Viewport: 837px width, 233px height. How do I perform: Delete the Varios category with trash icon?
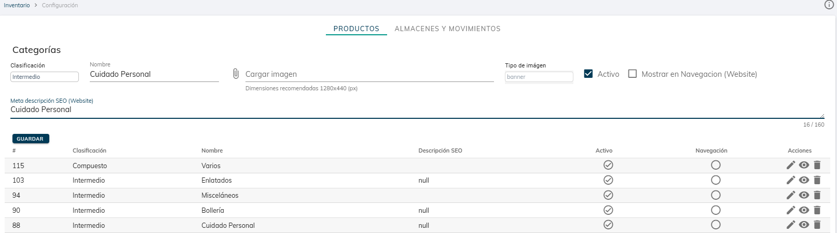[817, 166]
